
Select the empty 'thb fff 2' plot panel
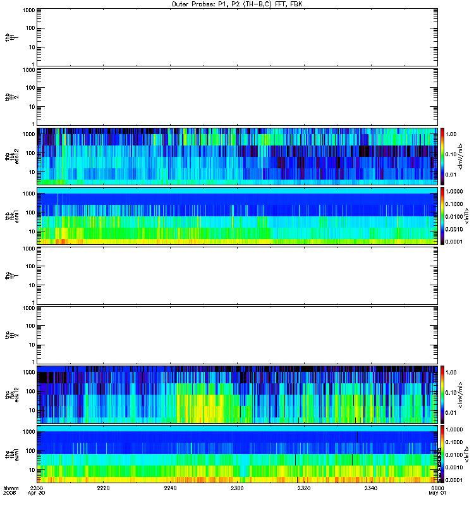click(x=238, y=97)
